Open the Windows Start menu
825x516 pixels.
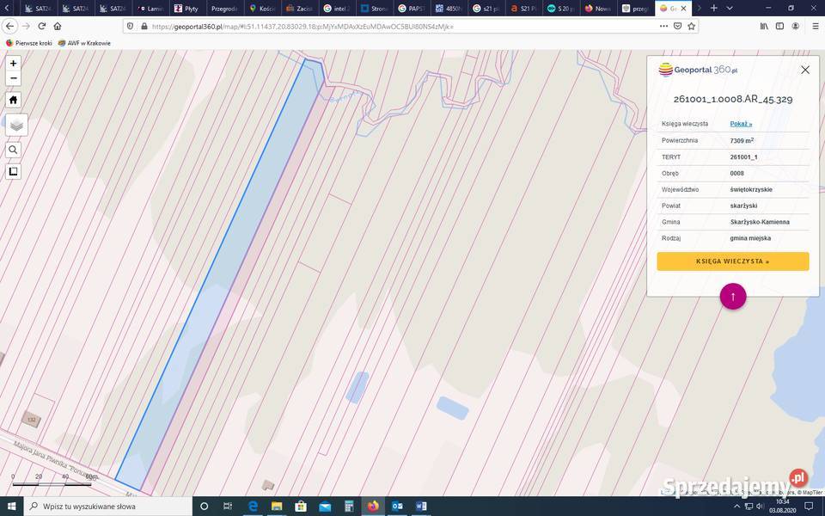[11, 506]
